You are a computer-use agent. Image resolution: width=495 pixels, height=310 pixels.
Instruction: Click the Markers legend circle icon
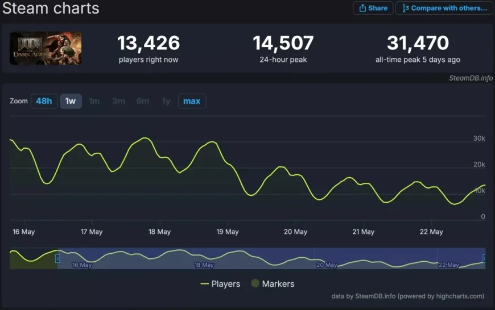pyautogui.click(x=255, y=284)
